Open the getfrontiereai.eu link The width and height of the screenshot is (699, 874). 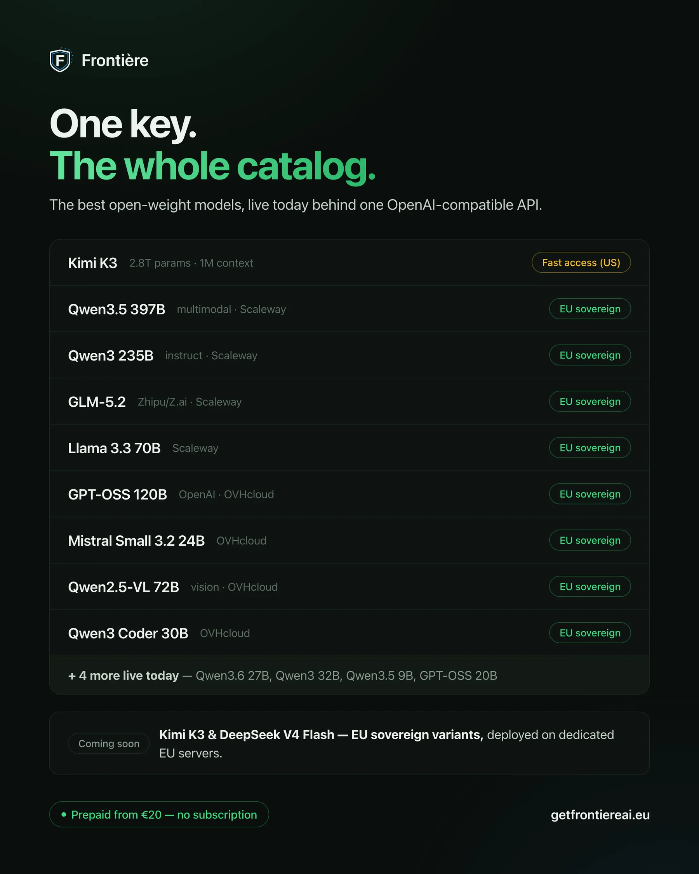point(600,815)
